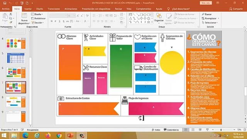Align text left in paragraph group
The image size is (247, 139).
click(x=94, y=21)
